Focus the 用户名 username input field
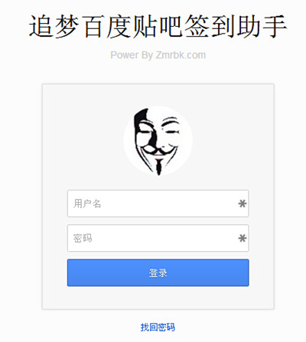The height and width of the screenshot is (342, 306). click(158, 204)
